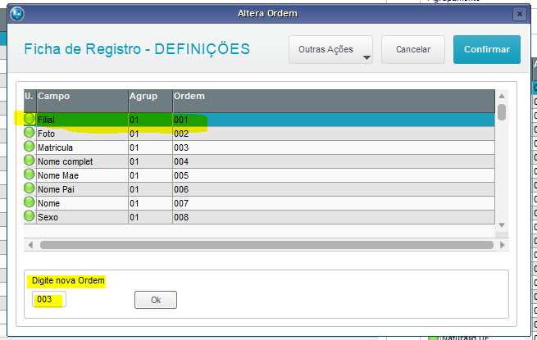
Task: Focus the Digite nova Ordem input field
Action: point(49,300)
